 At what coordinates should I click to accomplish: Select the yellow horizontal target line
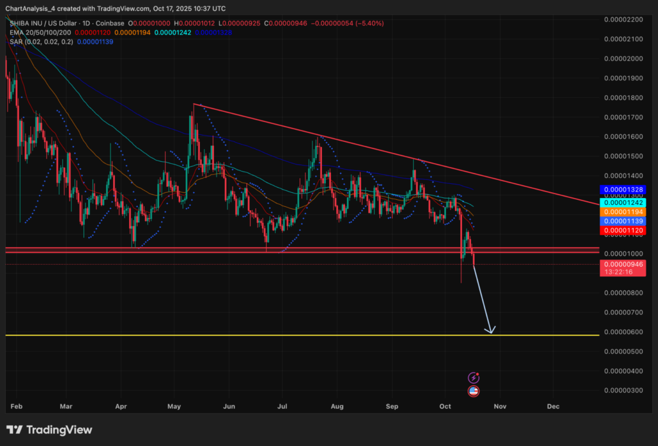pyautogui.click(x=257, y=335)
